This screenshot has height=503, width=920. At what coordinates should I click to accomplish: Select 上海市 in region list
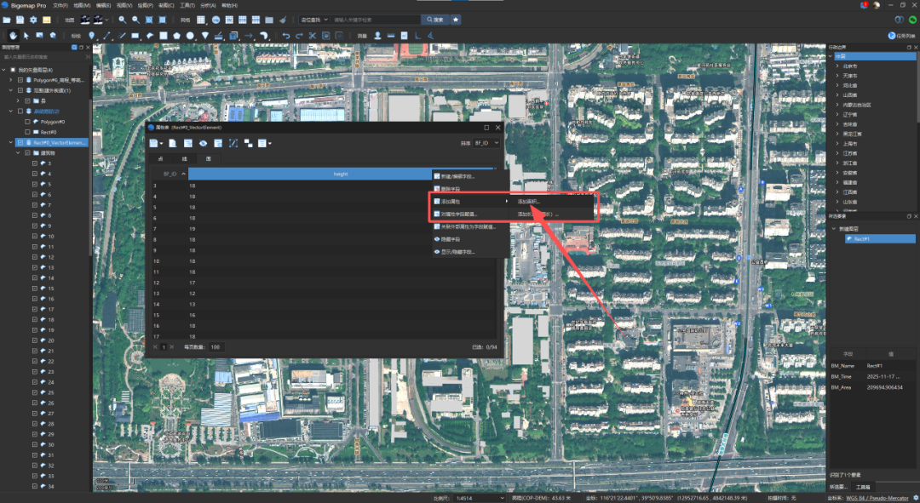point(849,144)
